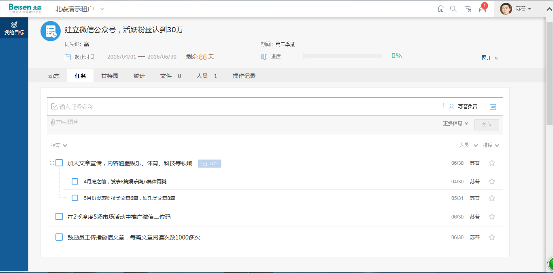Screen dimensions: 553x273
Task: Click 我的目标 target icon in sidebar
Action: point(14,25)
